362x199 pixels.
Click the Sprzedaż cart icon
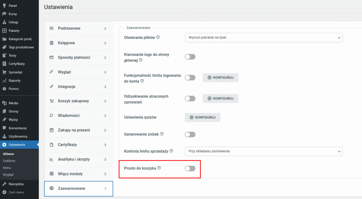[4, 72]
